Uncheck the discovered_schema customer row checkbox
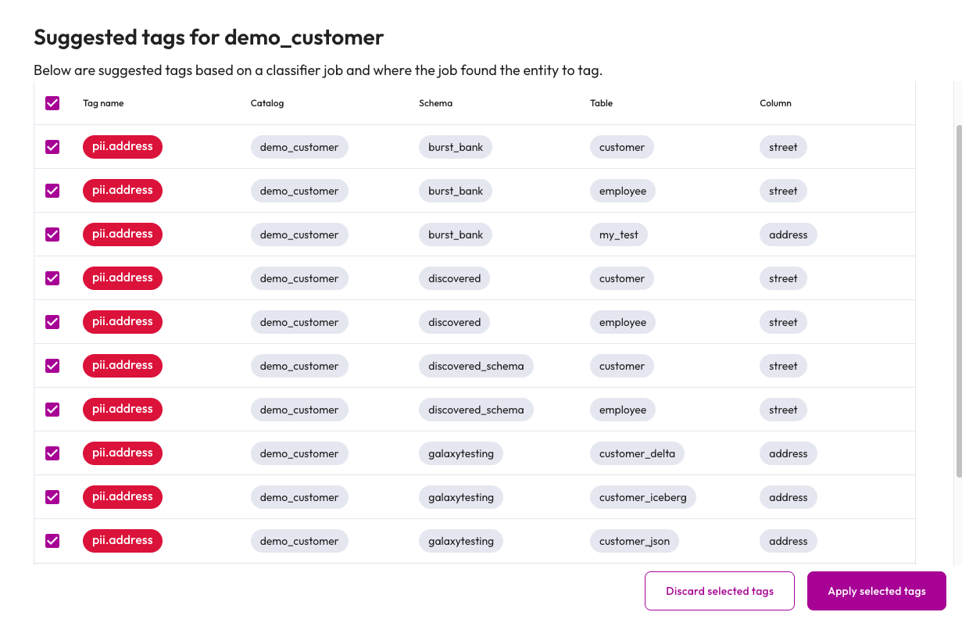The width and height of the screenshot is (962, 630). pos(52,366)
